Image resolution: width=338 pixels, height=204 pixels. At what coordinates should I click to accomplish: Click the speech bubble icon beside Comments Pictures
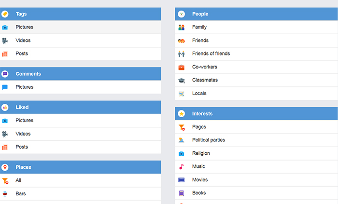click(5, 87)
